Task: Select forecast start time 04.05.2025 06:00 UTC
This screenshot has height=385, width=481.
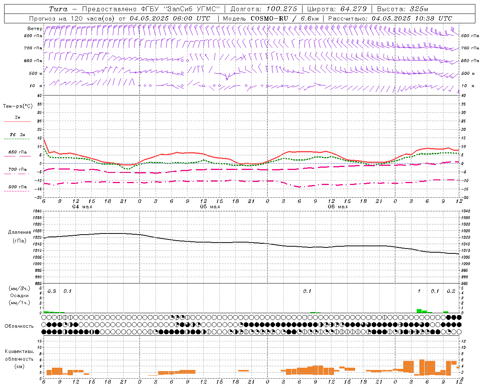Action: [170, 18]
